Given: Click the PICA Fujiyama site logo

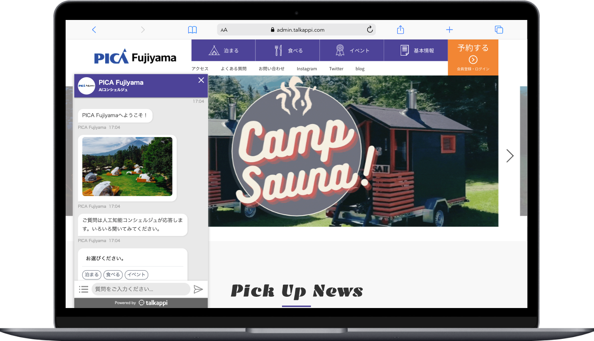Looking at the screenshot, I should [135, 57].
